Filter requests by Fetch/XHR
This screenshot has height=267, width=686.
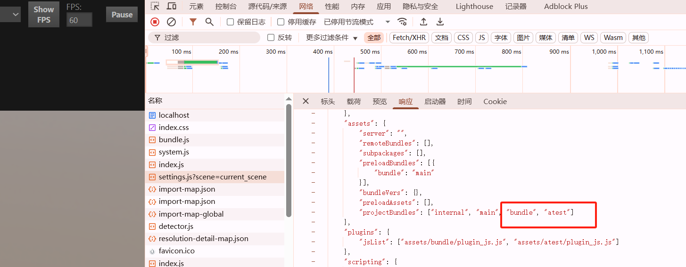pyautogui.click(x=409, y=38)
